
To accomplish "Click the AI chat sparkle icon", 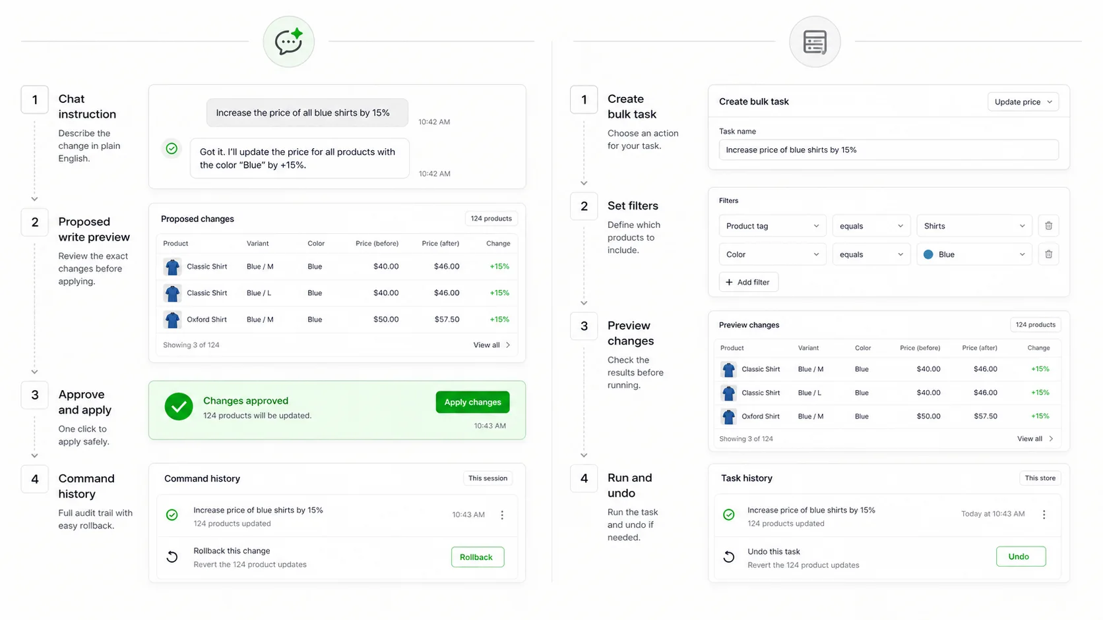I will click(x=289, y=42).
